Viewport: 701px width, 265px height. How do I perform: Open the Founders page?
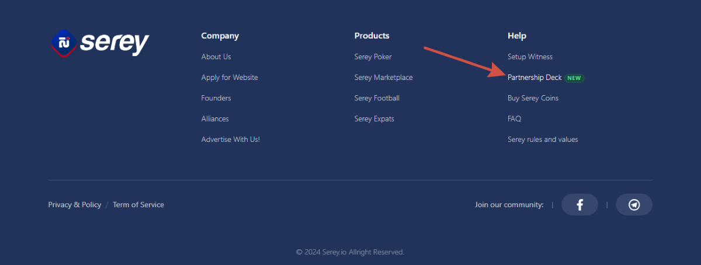[216, 98]
